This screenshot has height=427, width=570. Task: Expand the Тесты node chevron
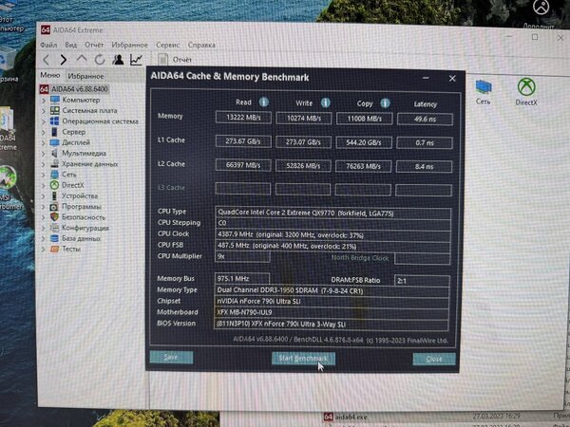pyautogui.click(x=44, y=250)
